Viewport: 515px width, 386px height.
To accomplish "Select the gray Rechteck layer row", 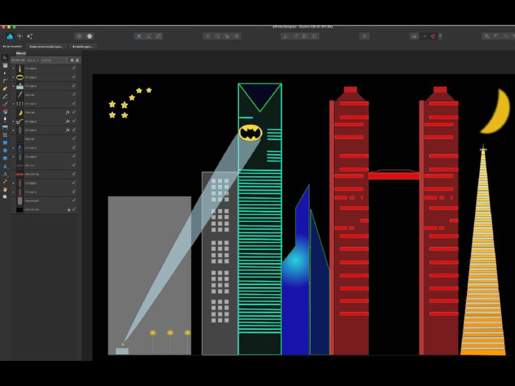I will point(44,201).
